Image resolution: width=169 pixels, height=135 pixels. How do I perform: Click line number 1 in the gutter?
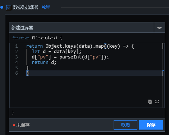(x=17, y=46)
